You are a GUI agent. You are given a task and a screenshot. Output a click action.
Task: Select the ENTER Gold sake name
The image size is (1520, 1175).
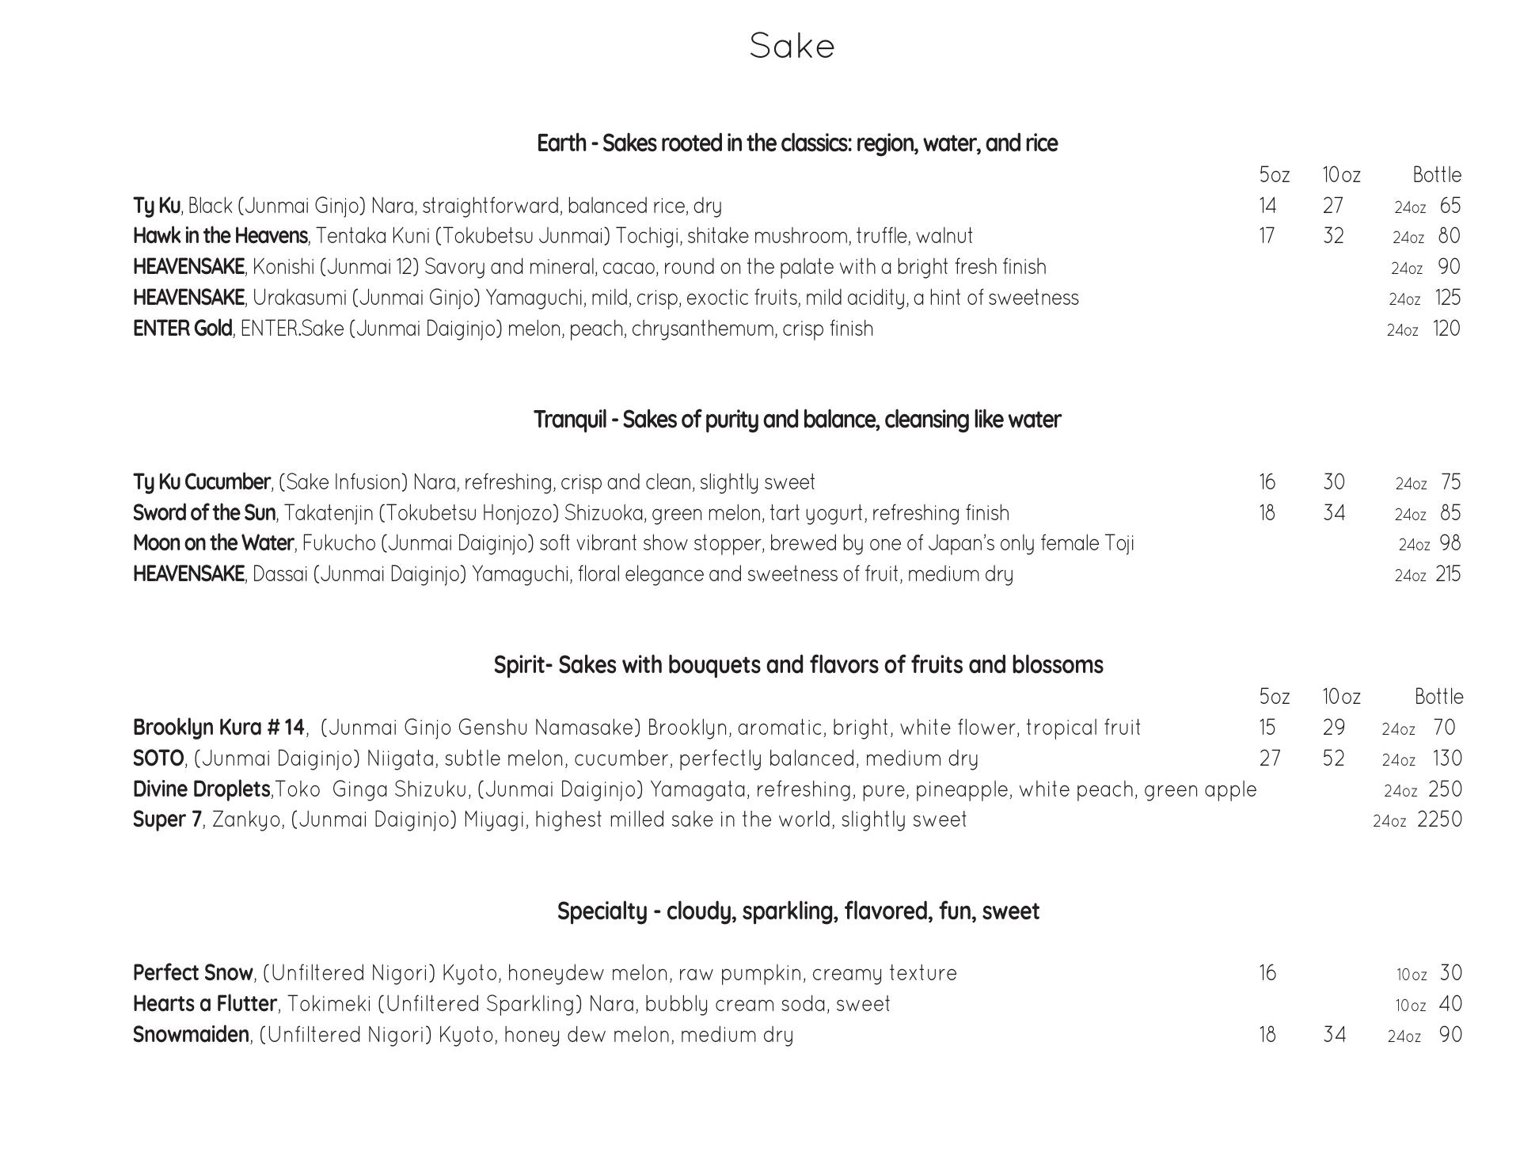tap(182, 329)
